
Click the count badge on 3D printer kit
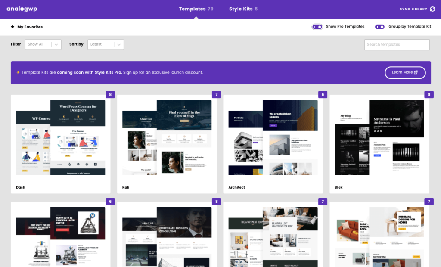click(x=110, y=202)
